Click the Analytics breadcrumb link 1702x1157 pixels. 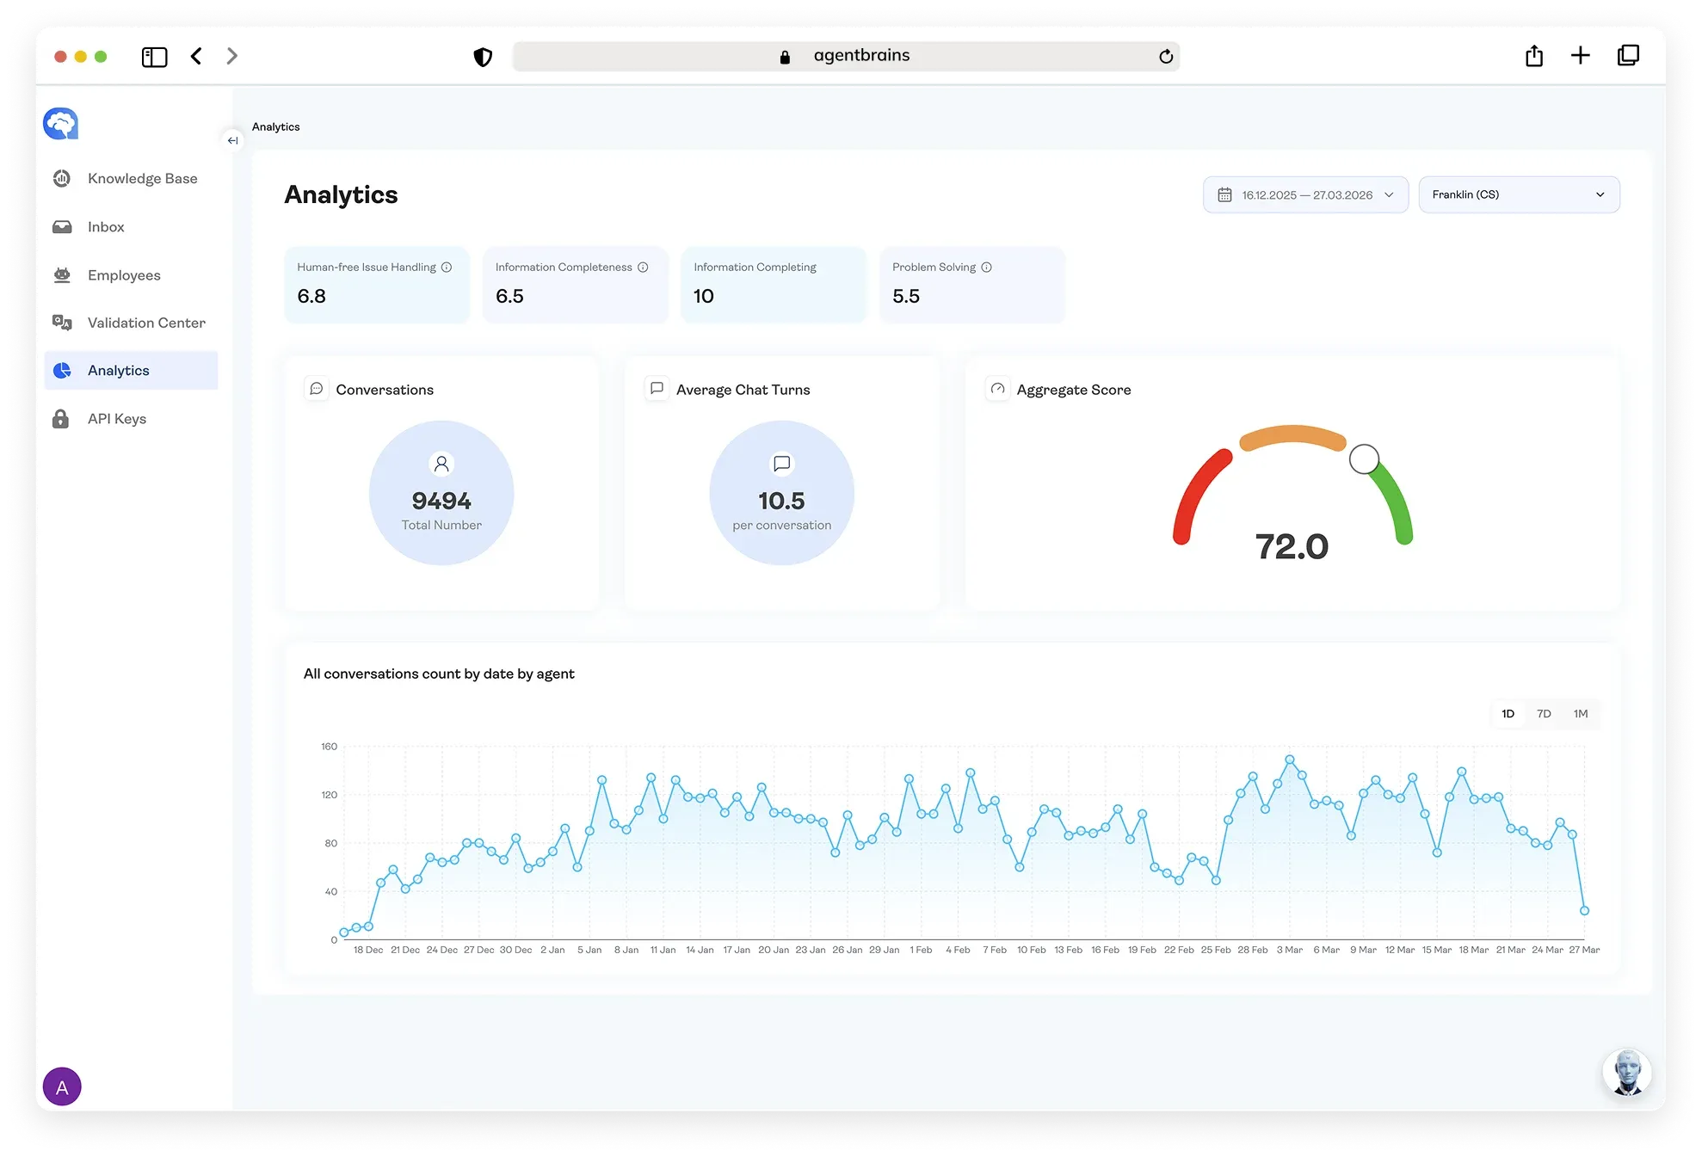[276, 126]
